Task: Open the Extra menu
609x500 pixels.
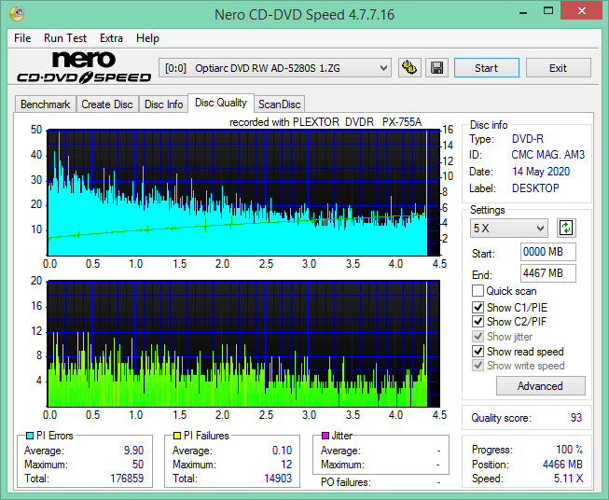Action: [x=111, y=38]
